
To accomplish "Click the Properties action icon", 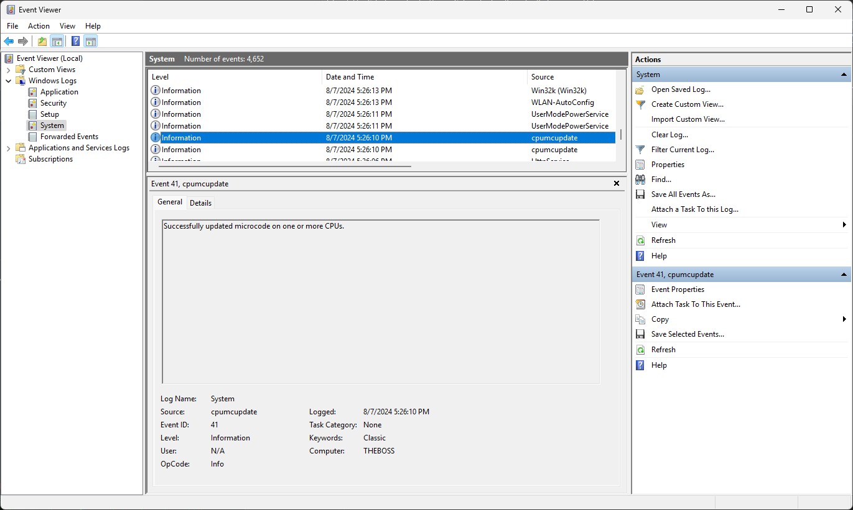I will click(640, 165).
